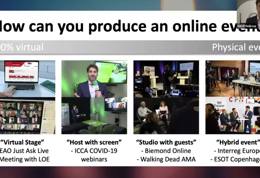This screenshot has width=260, height=178.
Task: Click the 'Meeting with LOE' text
Action: [25, 159]
